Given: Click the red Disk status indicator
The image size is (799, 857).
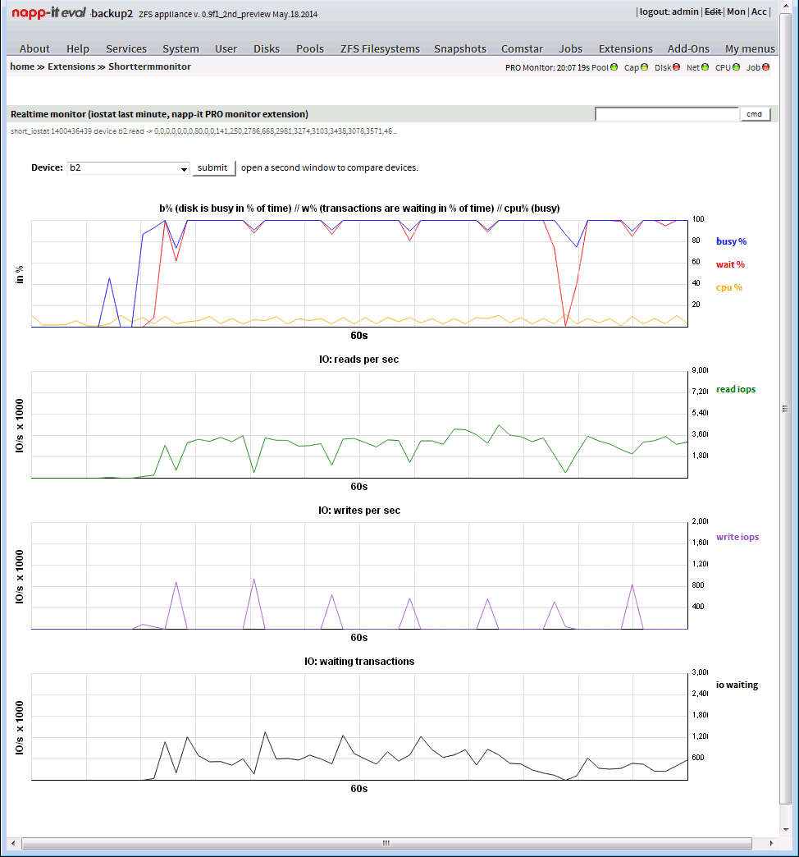Looking at the screenshot, I should pyautogui.click(x=676, y=67).
